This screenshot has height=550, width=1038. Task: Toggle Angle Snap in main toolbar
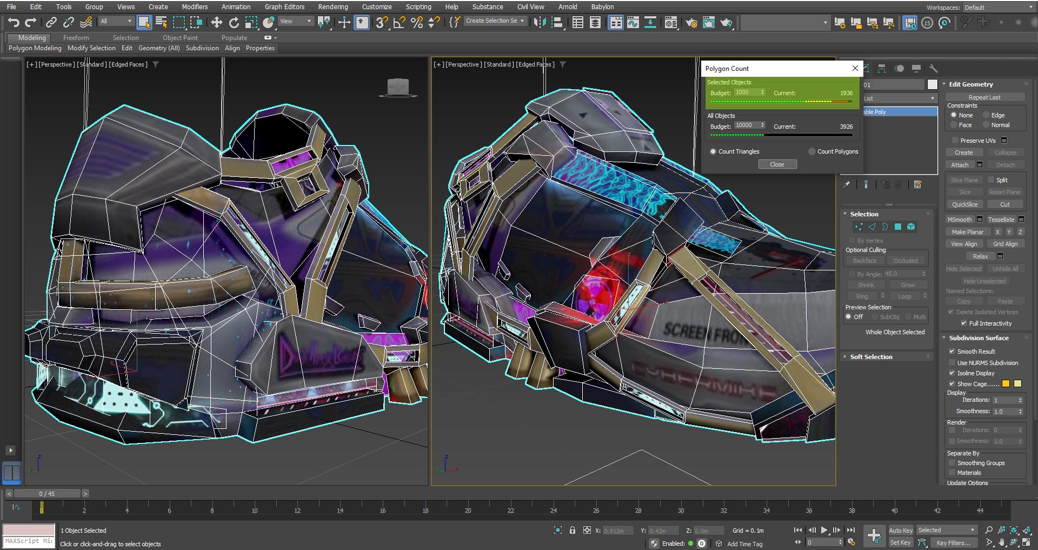[x=399, y=22]
